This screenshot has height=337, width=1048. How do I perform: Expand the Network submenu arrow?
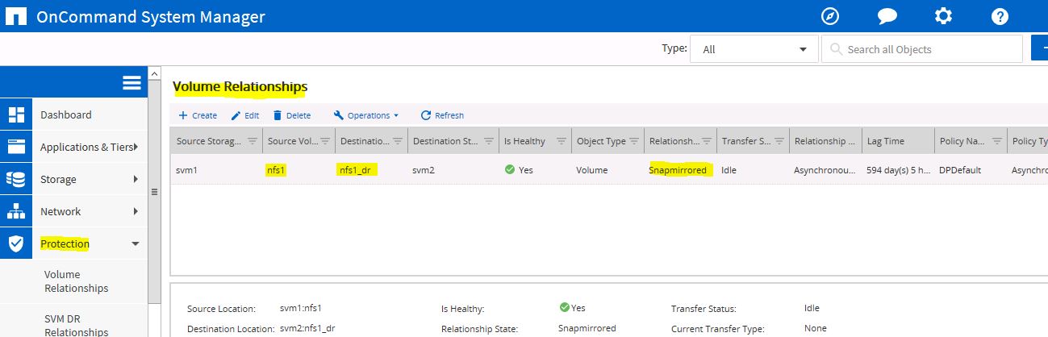136,211
